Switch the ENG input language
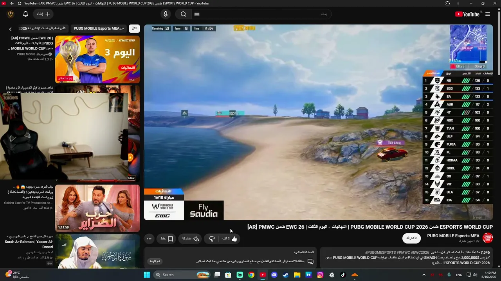 point(459,275)
